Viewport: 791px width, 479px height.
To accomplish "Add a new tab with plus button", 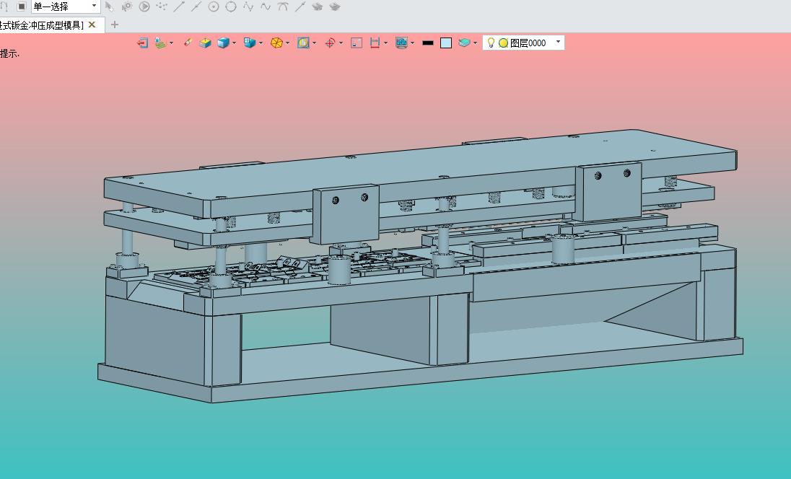I will coord(115,25).
